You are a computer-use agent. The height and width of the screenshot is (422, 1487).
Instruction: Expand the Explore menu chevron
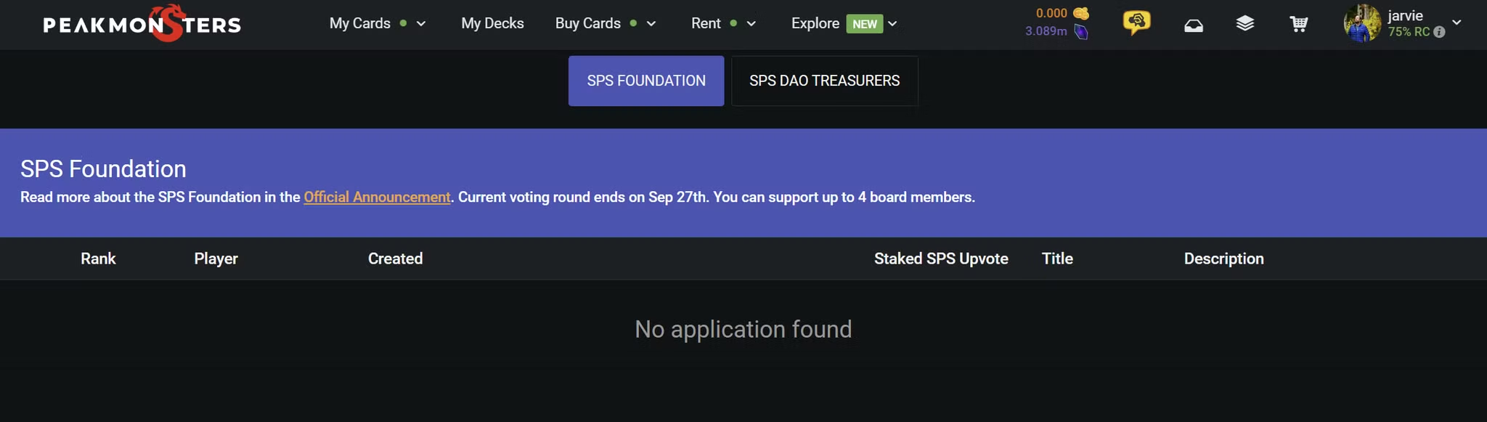coord(892,24)
